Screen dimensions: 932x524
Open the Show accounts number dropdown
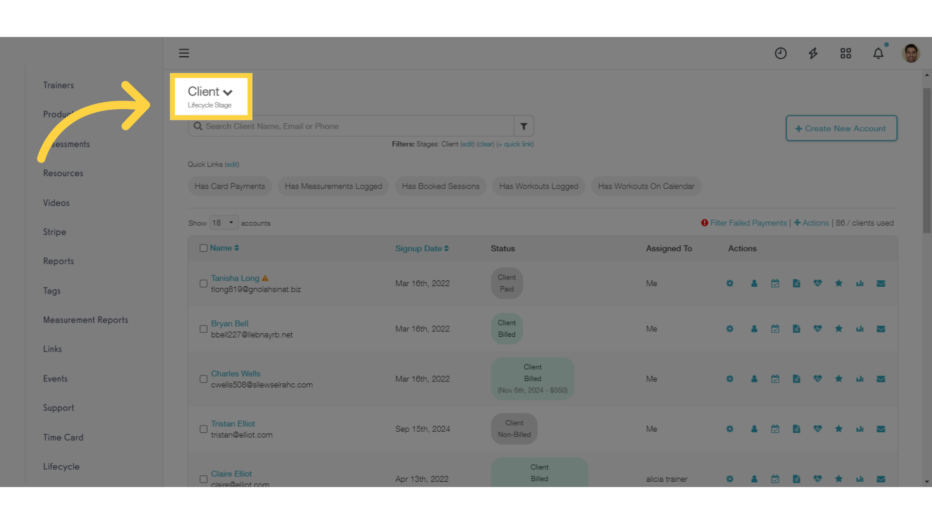pyautogui.click(x=222, y=223)
